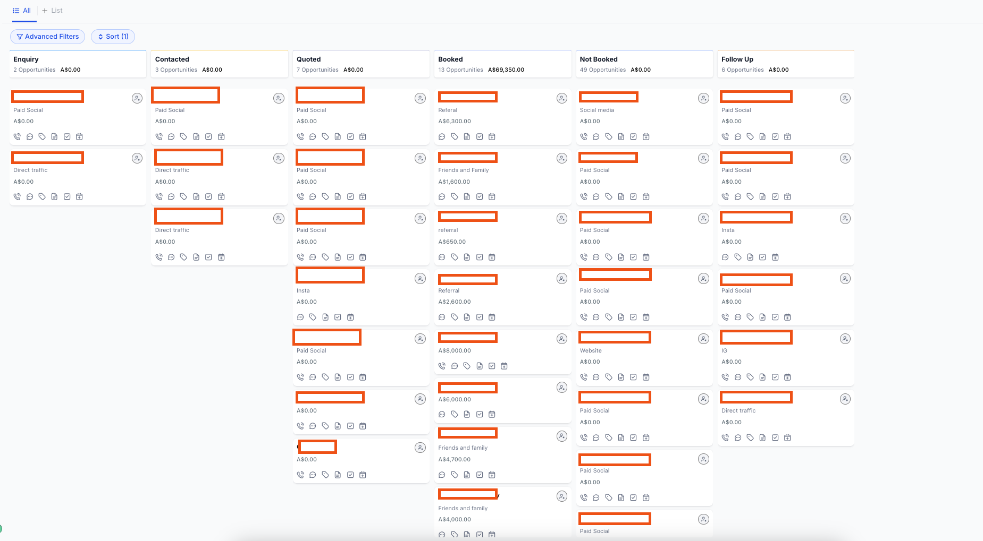Add a new List tab
The image size is (983, 541).
point(52,11)
